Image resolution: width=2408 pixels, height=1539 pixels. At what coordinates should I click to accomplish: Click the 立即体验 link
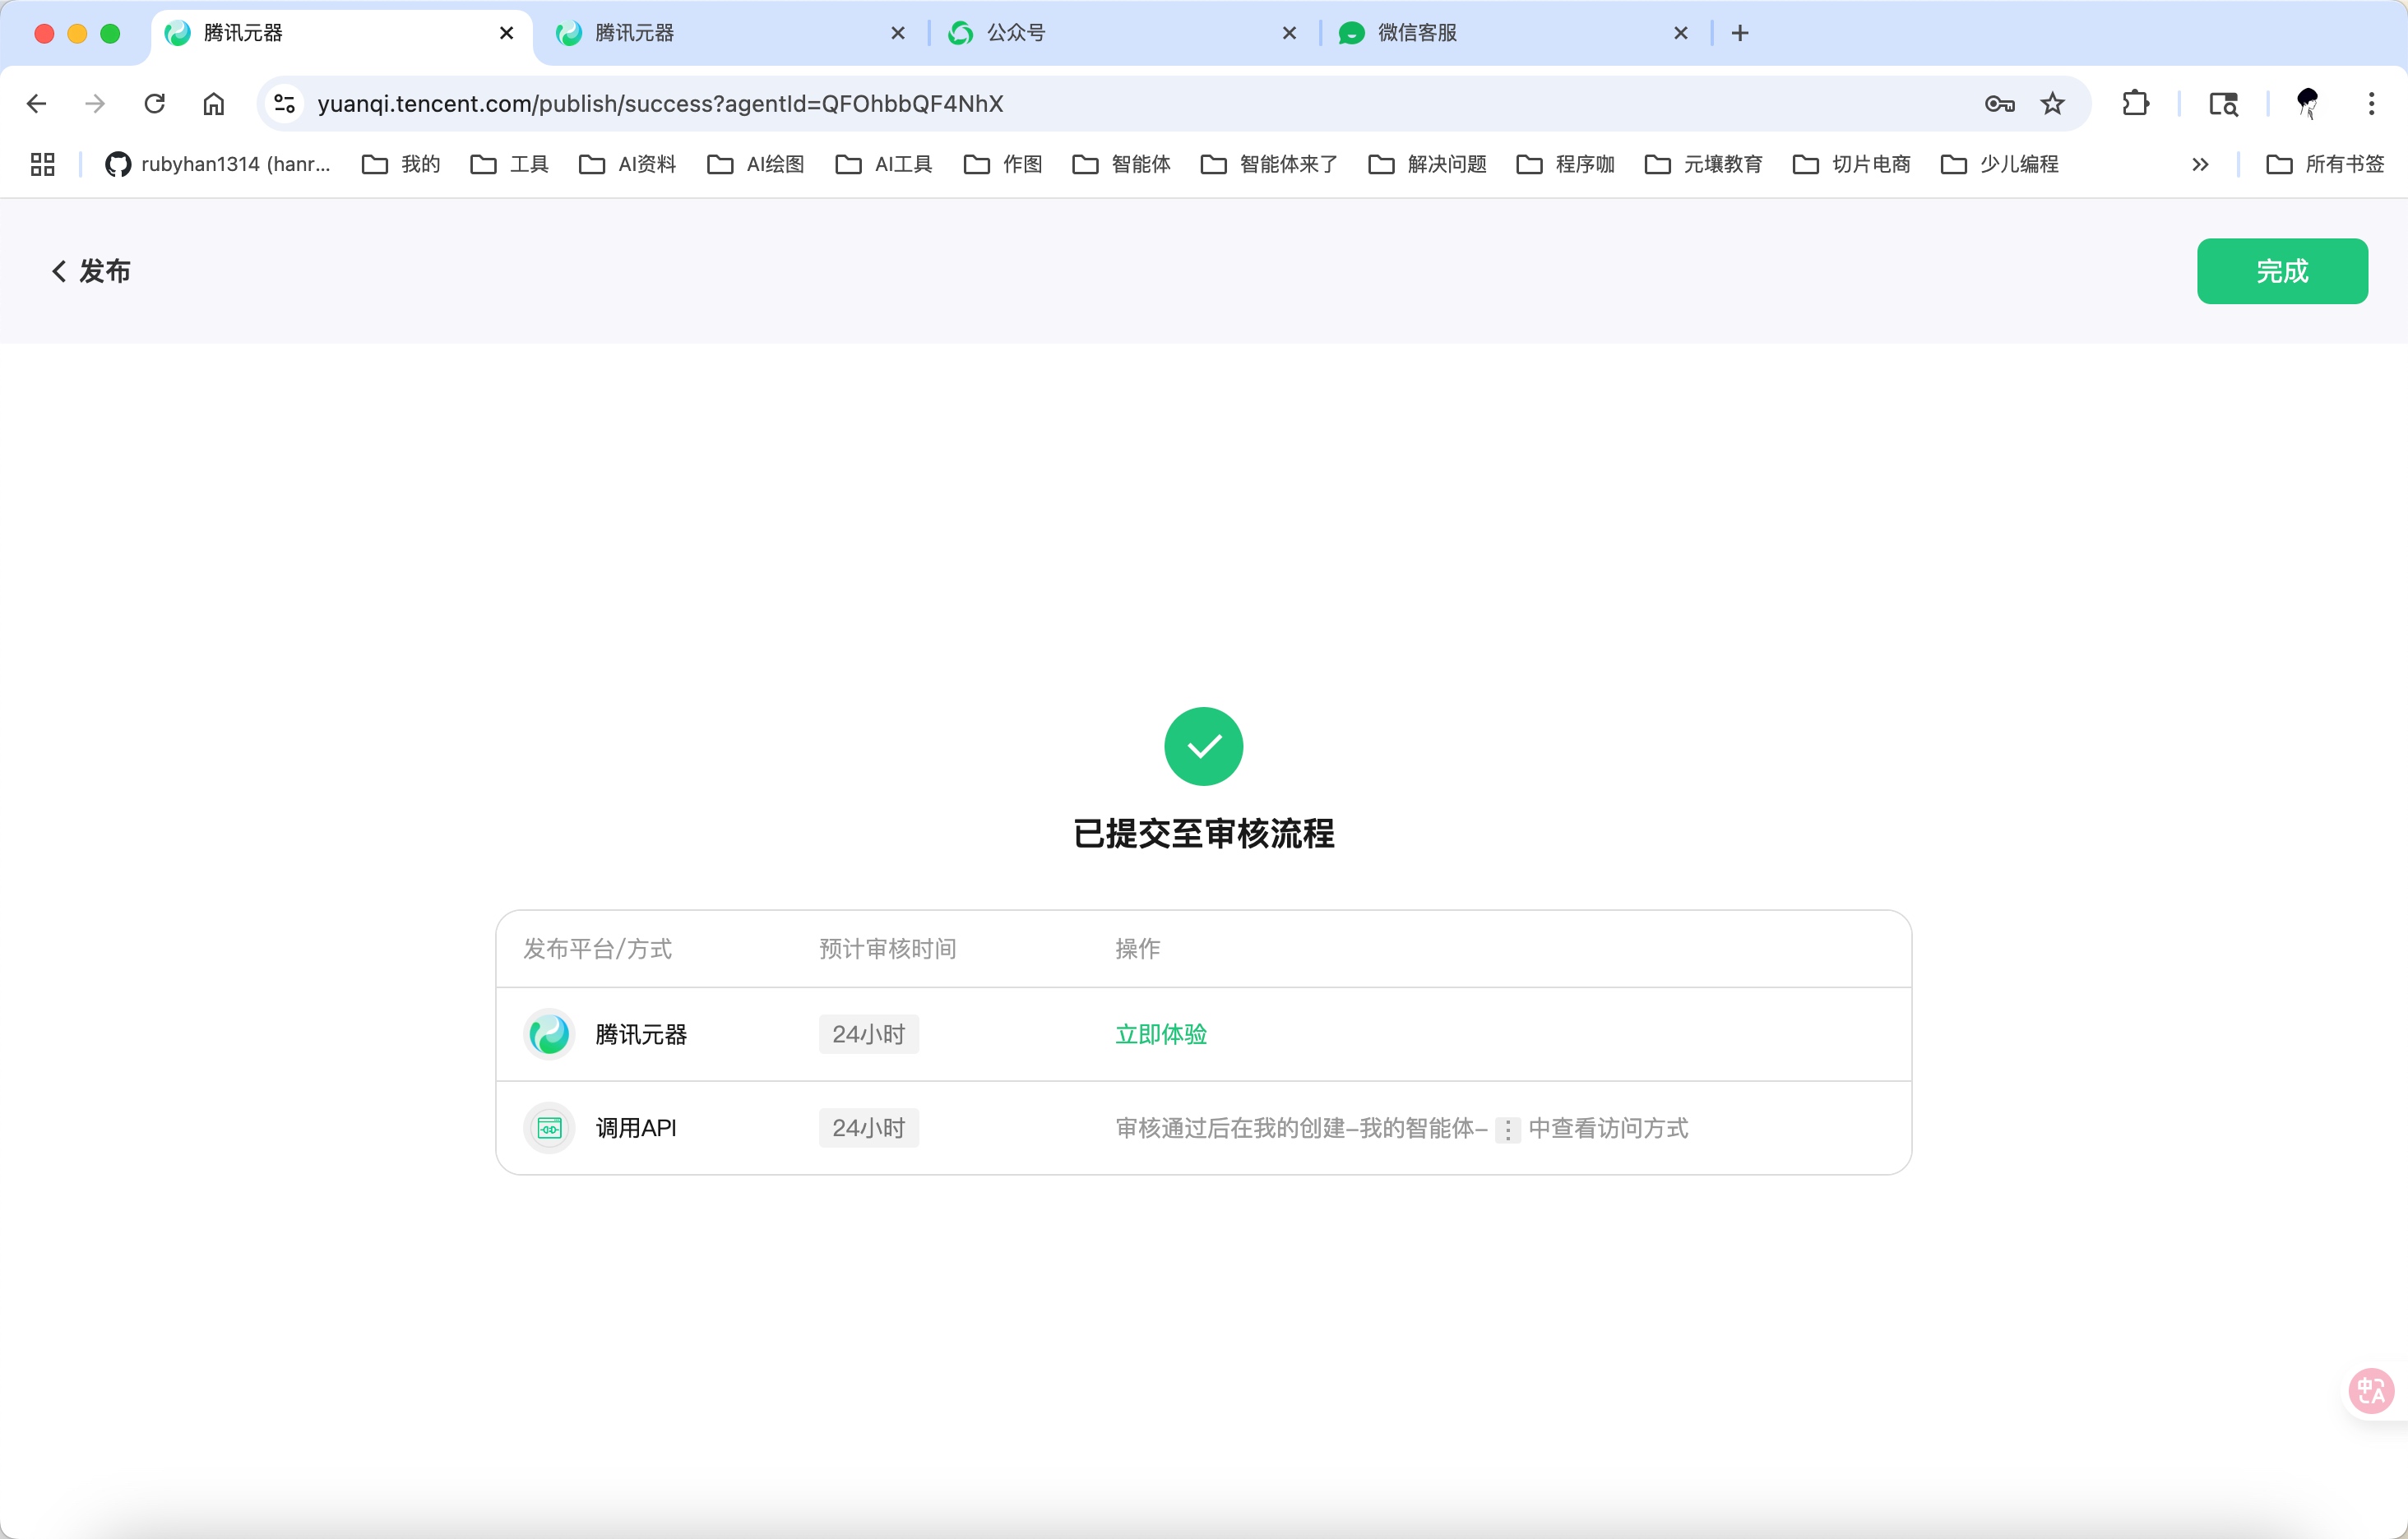[1160, 1035]
